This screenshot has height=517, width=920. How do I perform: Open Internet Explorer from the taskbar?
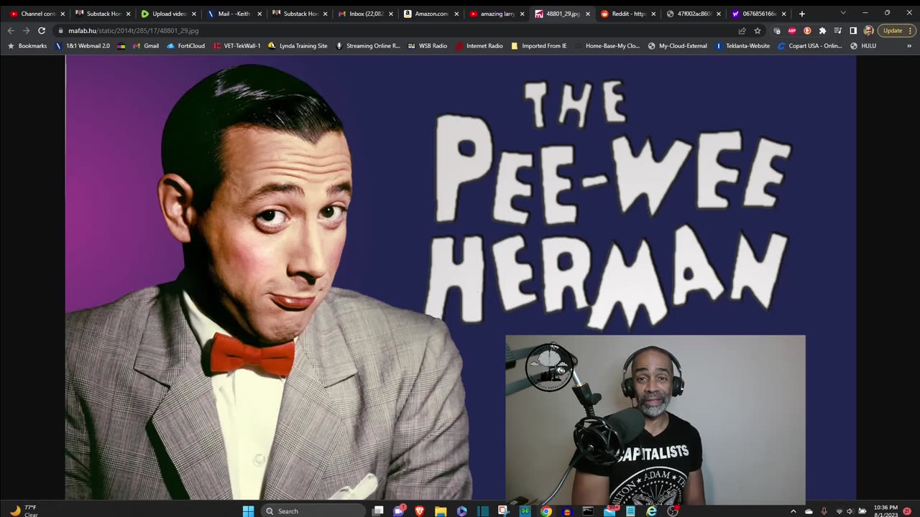pos(651,511)
